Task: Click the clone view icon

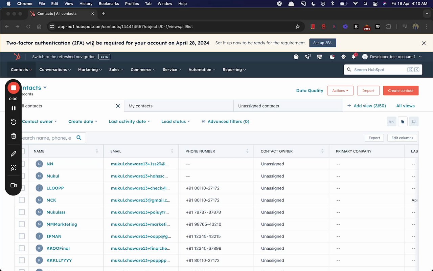Action: [x=403, y=122]
